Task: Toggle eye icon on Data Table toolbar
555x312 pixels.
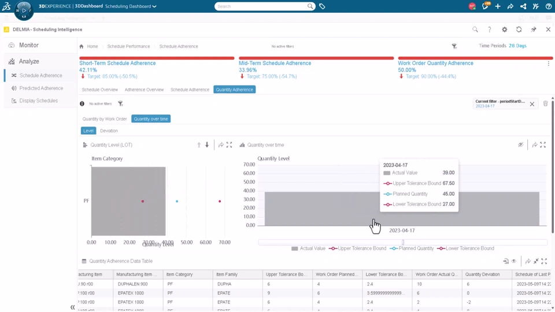Action: tap(514, 261)
